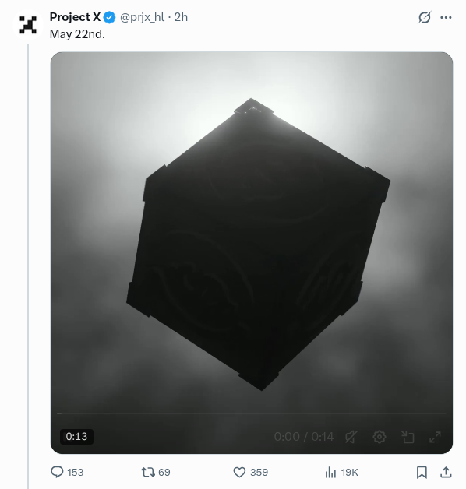The image size is (466, 489).
Task: Open the @prjx_hl handle link
Action: pos(143,17)
